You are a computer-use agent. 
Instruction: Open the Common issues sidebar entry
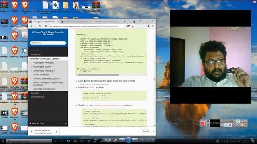pyautogui.click(x=37, y=97)
